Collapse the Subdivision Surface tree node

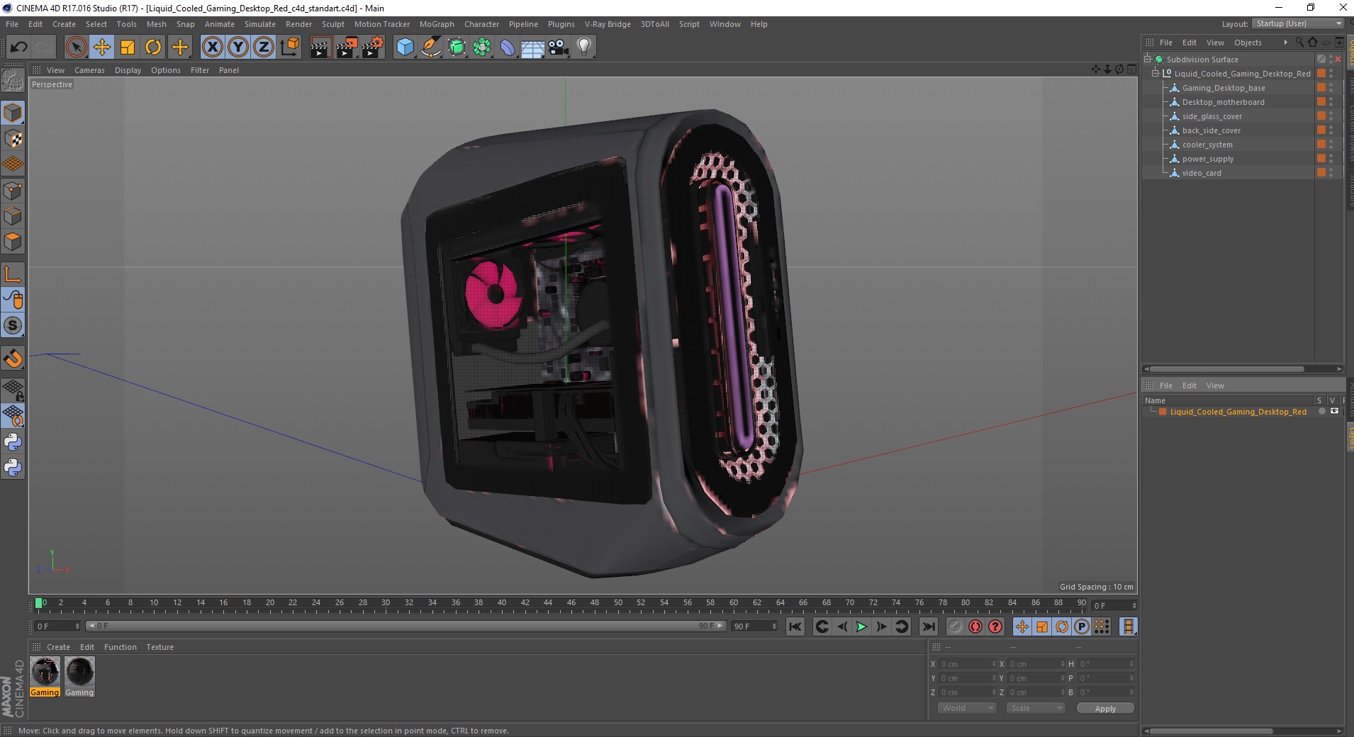pyautogui.click(x=1148, y=60)
